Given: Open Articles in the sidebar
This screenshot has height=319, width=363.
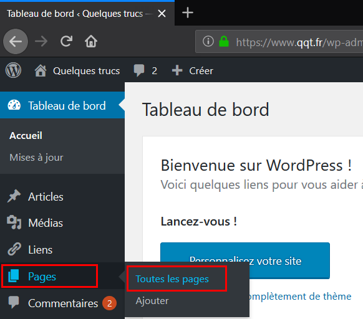Looking at the screenshot, I should [x=62, y=197].
